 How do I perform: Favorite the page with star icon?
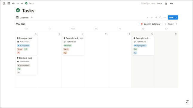pyautogui.click(x=166, y=4)
